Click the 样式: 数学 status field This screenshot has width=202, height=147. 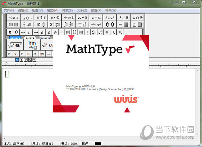click(x=17, y=144)
